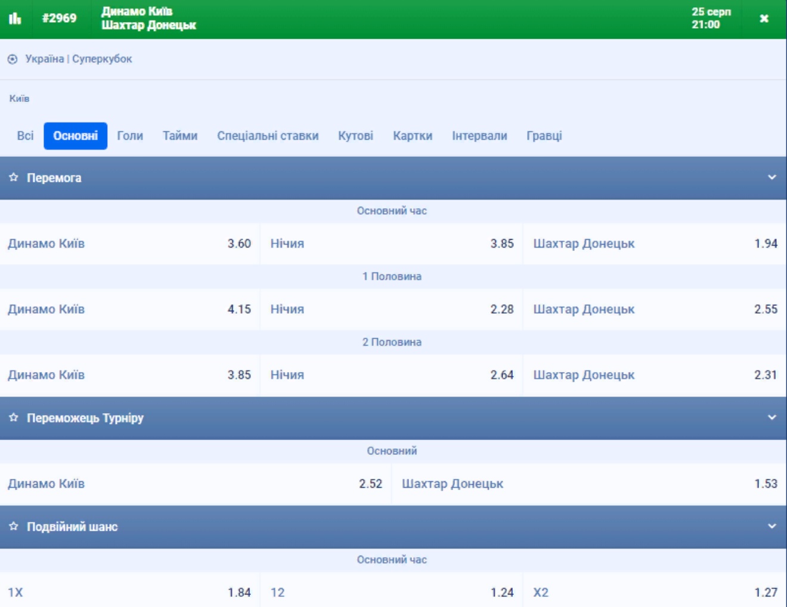Open the Спеціальні ставки tab
The image size is (787, 607).
(268, 136)
